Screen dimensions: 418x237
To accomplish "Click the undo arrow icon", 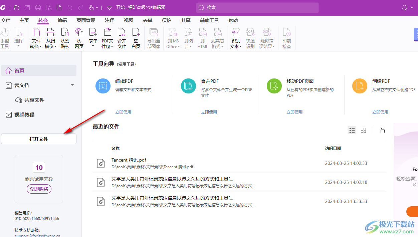I will click(x=70, y=8).
